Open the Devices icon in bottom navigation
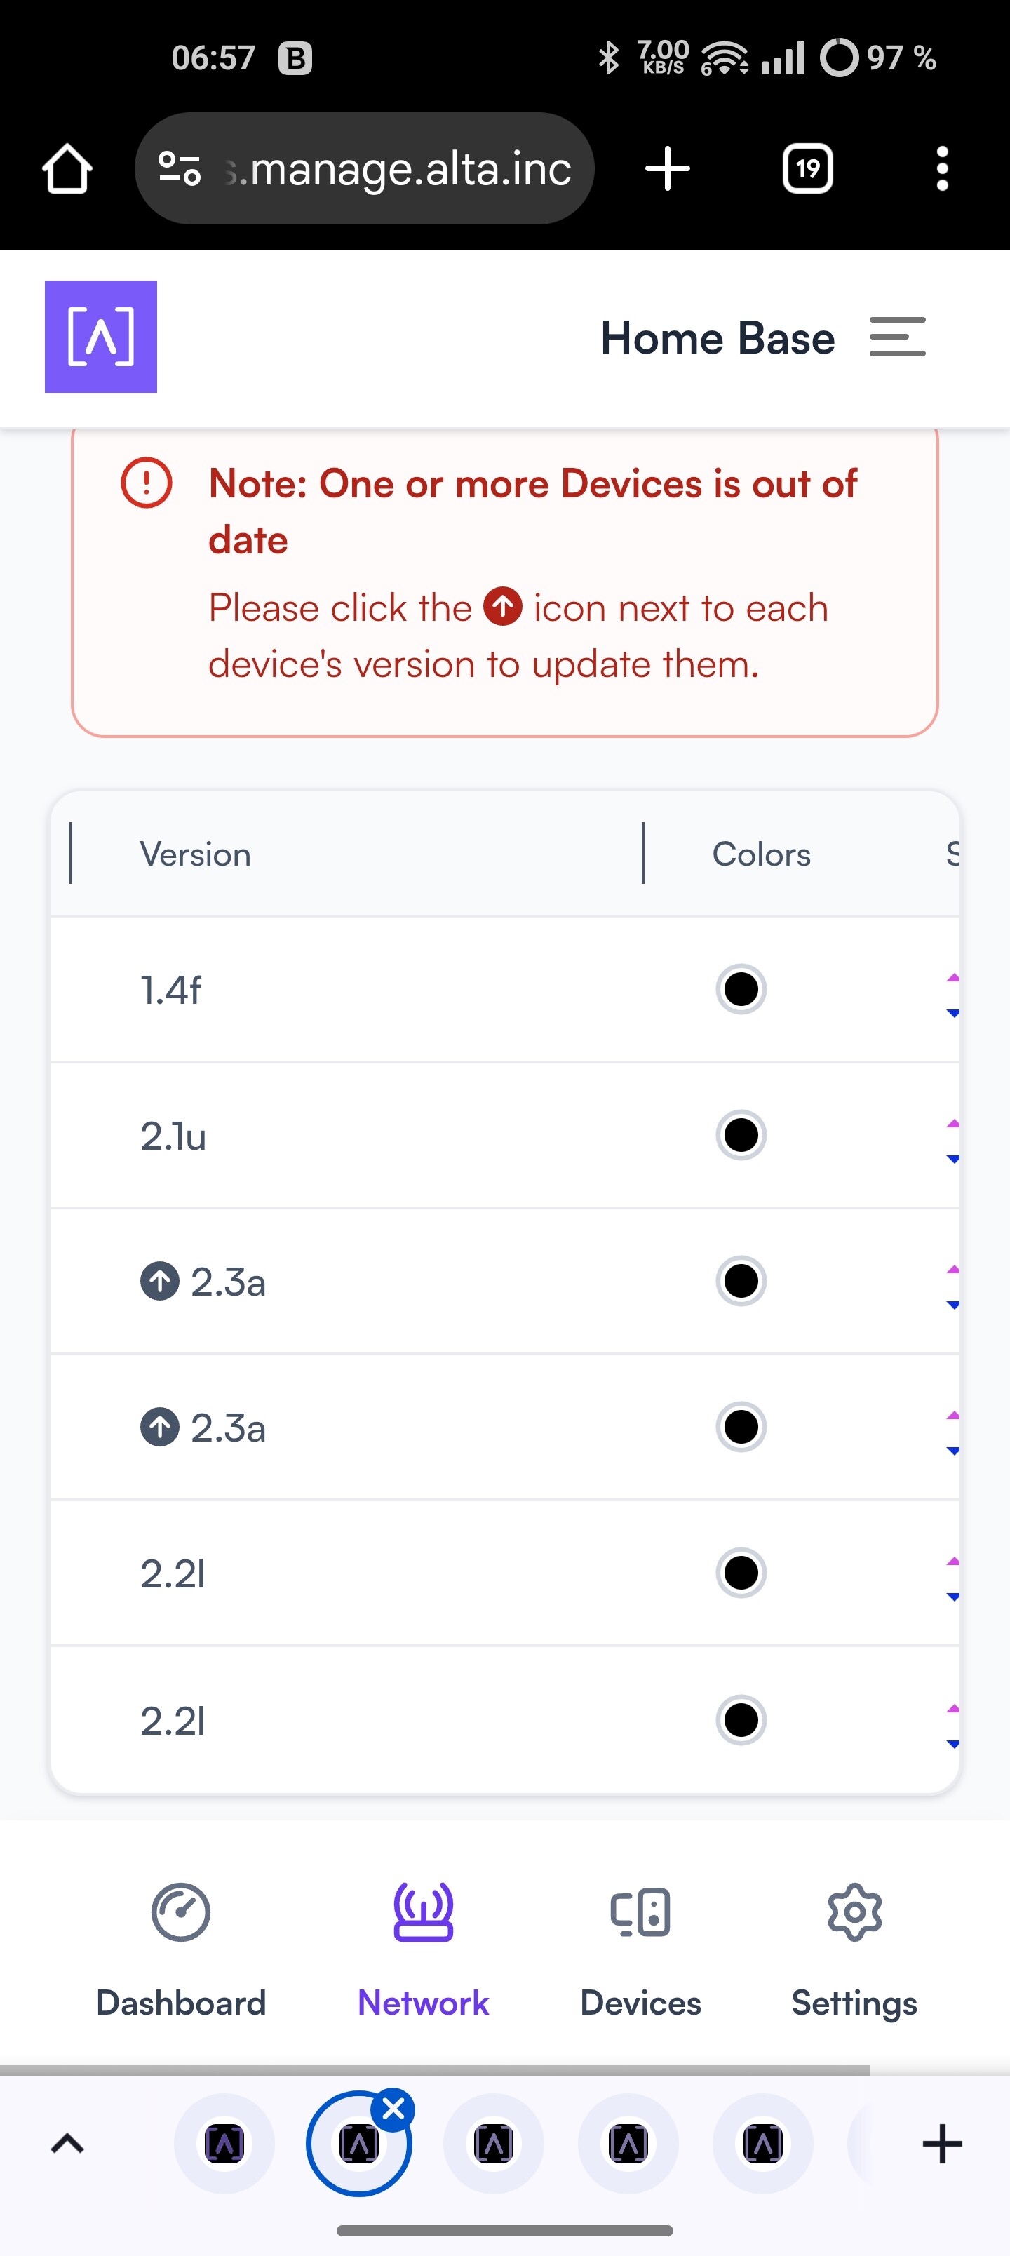The width and height of the screenshot is (1010, 2256). pos(640,1912)
